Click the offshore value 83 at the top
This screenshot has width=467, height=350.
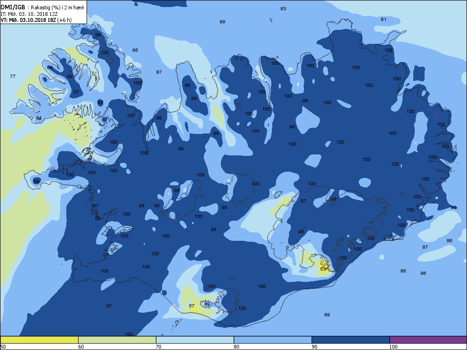click(283, 8)
